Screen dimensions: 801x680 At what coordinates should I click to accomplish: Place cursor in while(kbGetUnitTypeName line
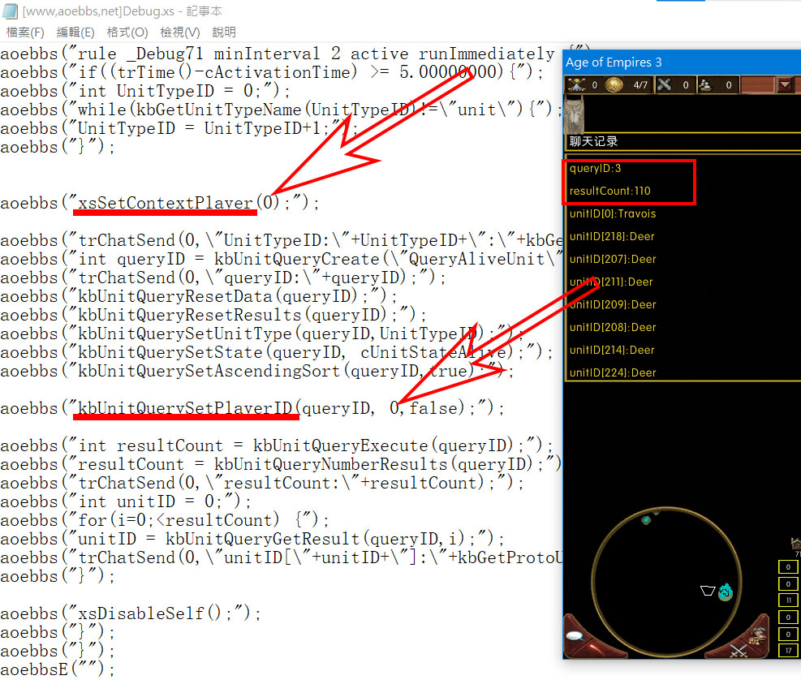pyautogui.click(x=281, y=110)
